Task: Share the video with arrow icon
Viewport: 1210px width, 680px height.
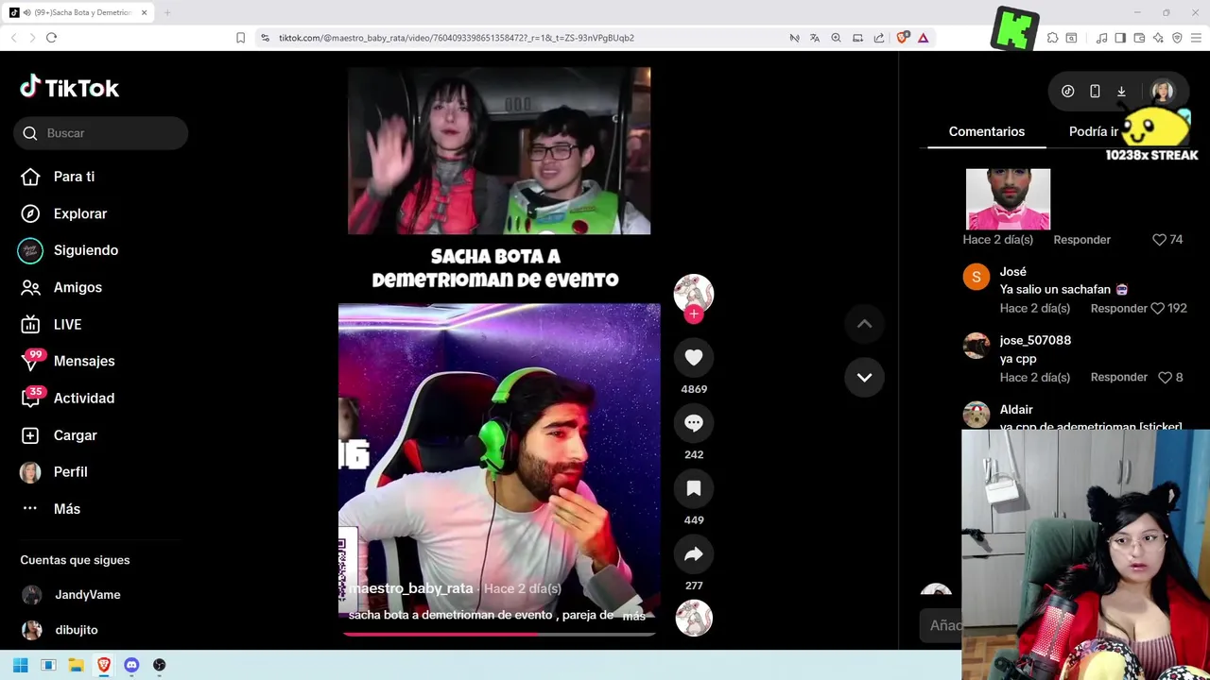Action: click(x=694, y=554)
